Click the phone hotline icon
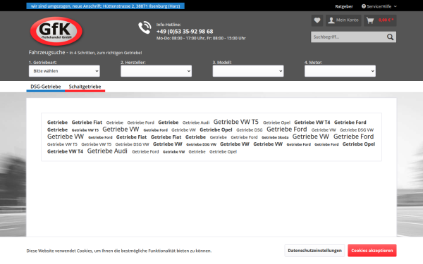423x264 pixels. point(145,27)
